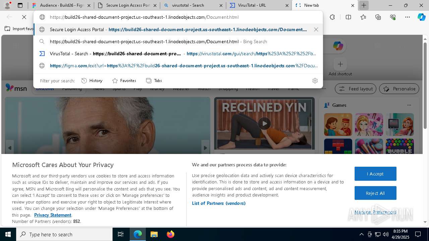Open the hotel bellboy game thumbnail
The height and width of the screenshot is (241, 429).
338,125
